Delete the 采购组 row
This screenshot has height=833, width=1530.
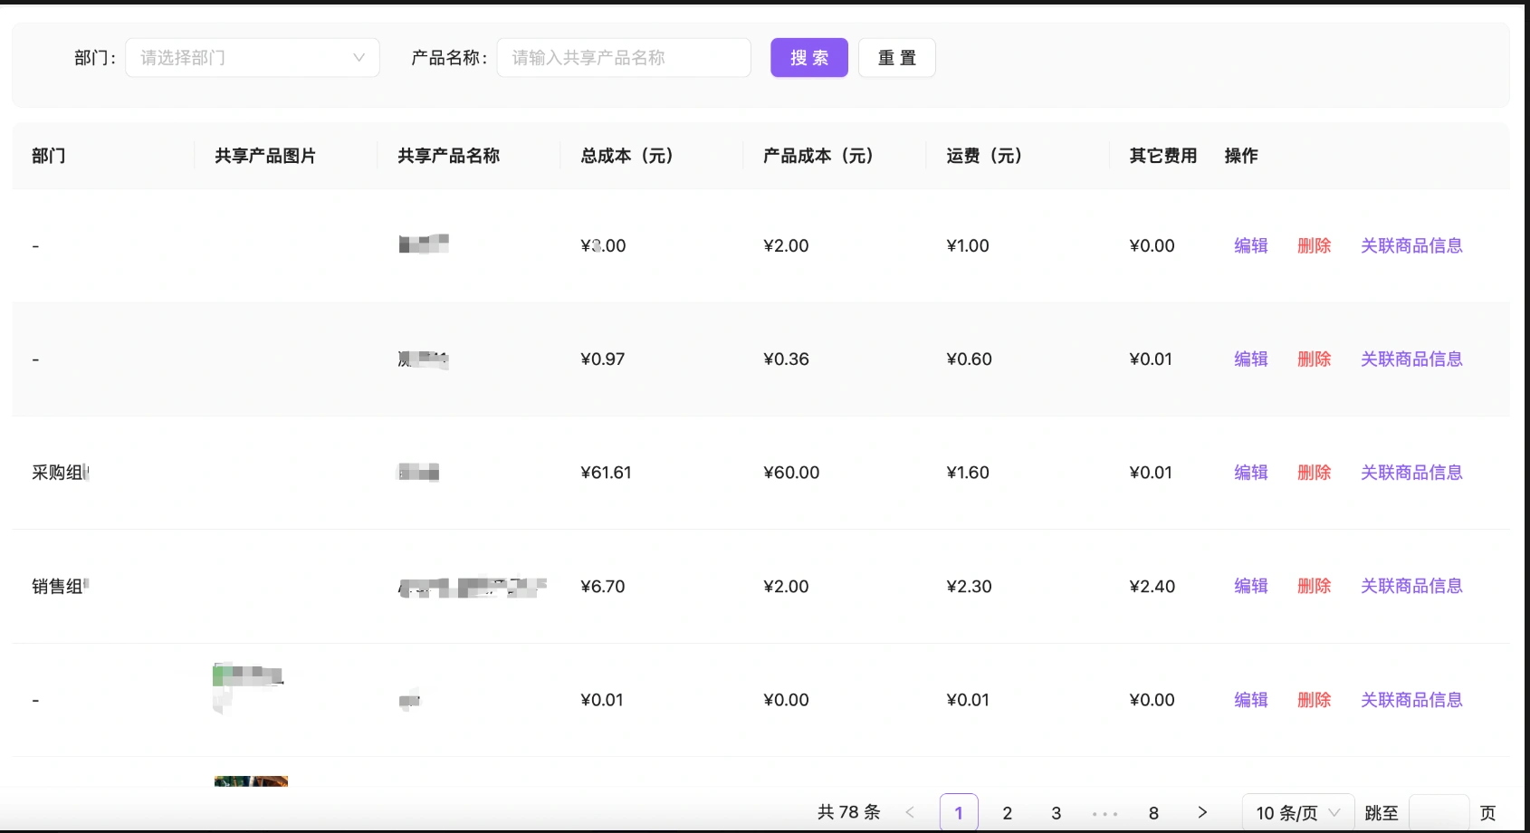[x=1315, y=473]
